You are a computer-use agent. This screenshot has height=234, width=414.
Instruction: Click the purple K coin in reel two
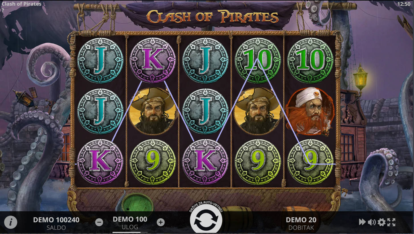pos(153,60)
